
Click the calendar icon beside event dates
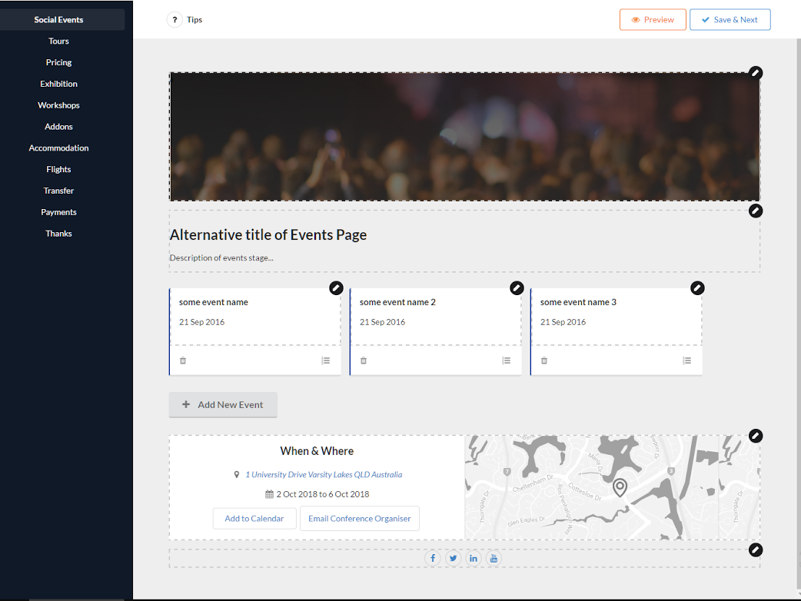pyautogui.click(x=269, y=493)
